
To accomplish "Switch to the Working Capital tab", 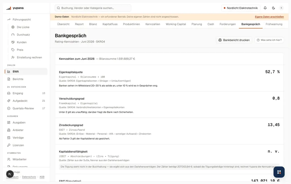I will [176, 24].
